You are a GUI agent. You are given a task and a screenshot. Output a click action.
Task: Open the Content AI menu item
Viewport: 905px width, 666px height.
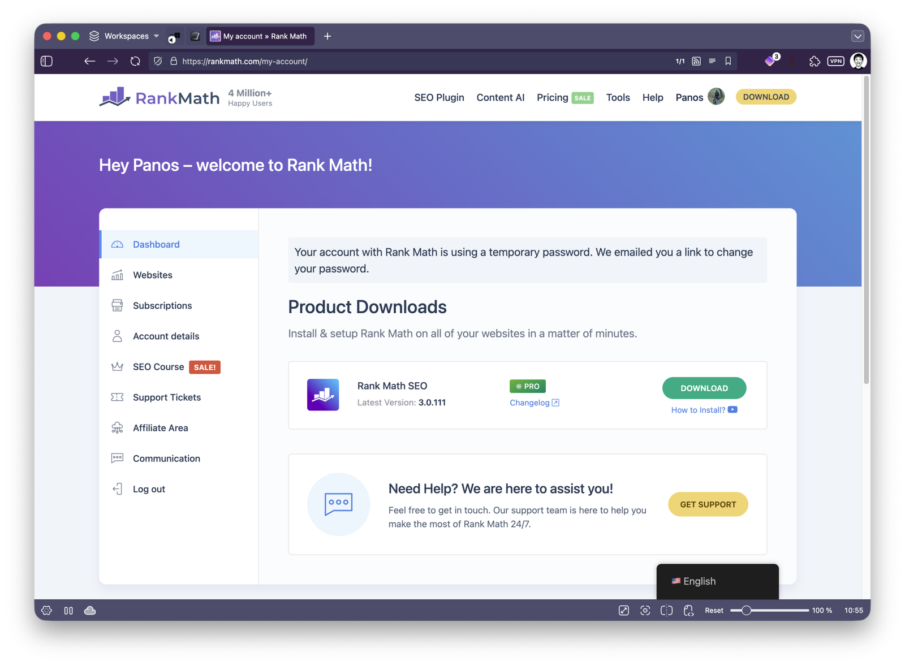pyautogui.click(x=500, y=97)
